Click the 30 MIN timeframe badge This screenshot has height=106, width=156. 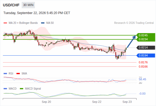point(28,5)
